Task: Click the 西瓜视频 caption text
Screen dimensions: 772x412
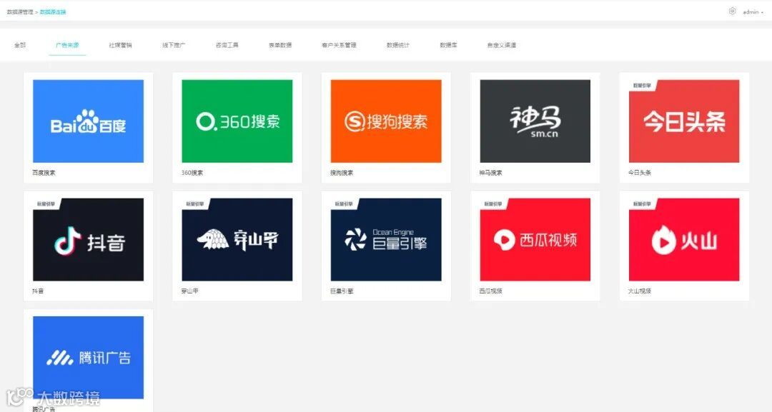Action: (491, 291)
